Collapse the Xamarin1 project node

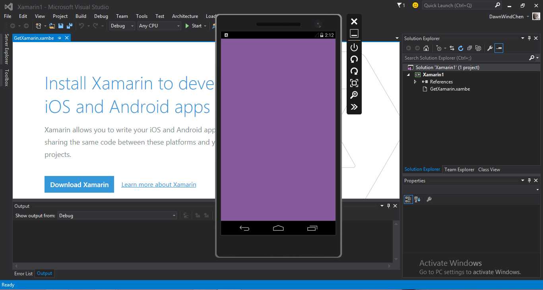click(x=408, y=75)
